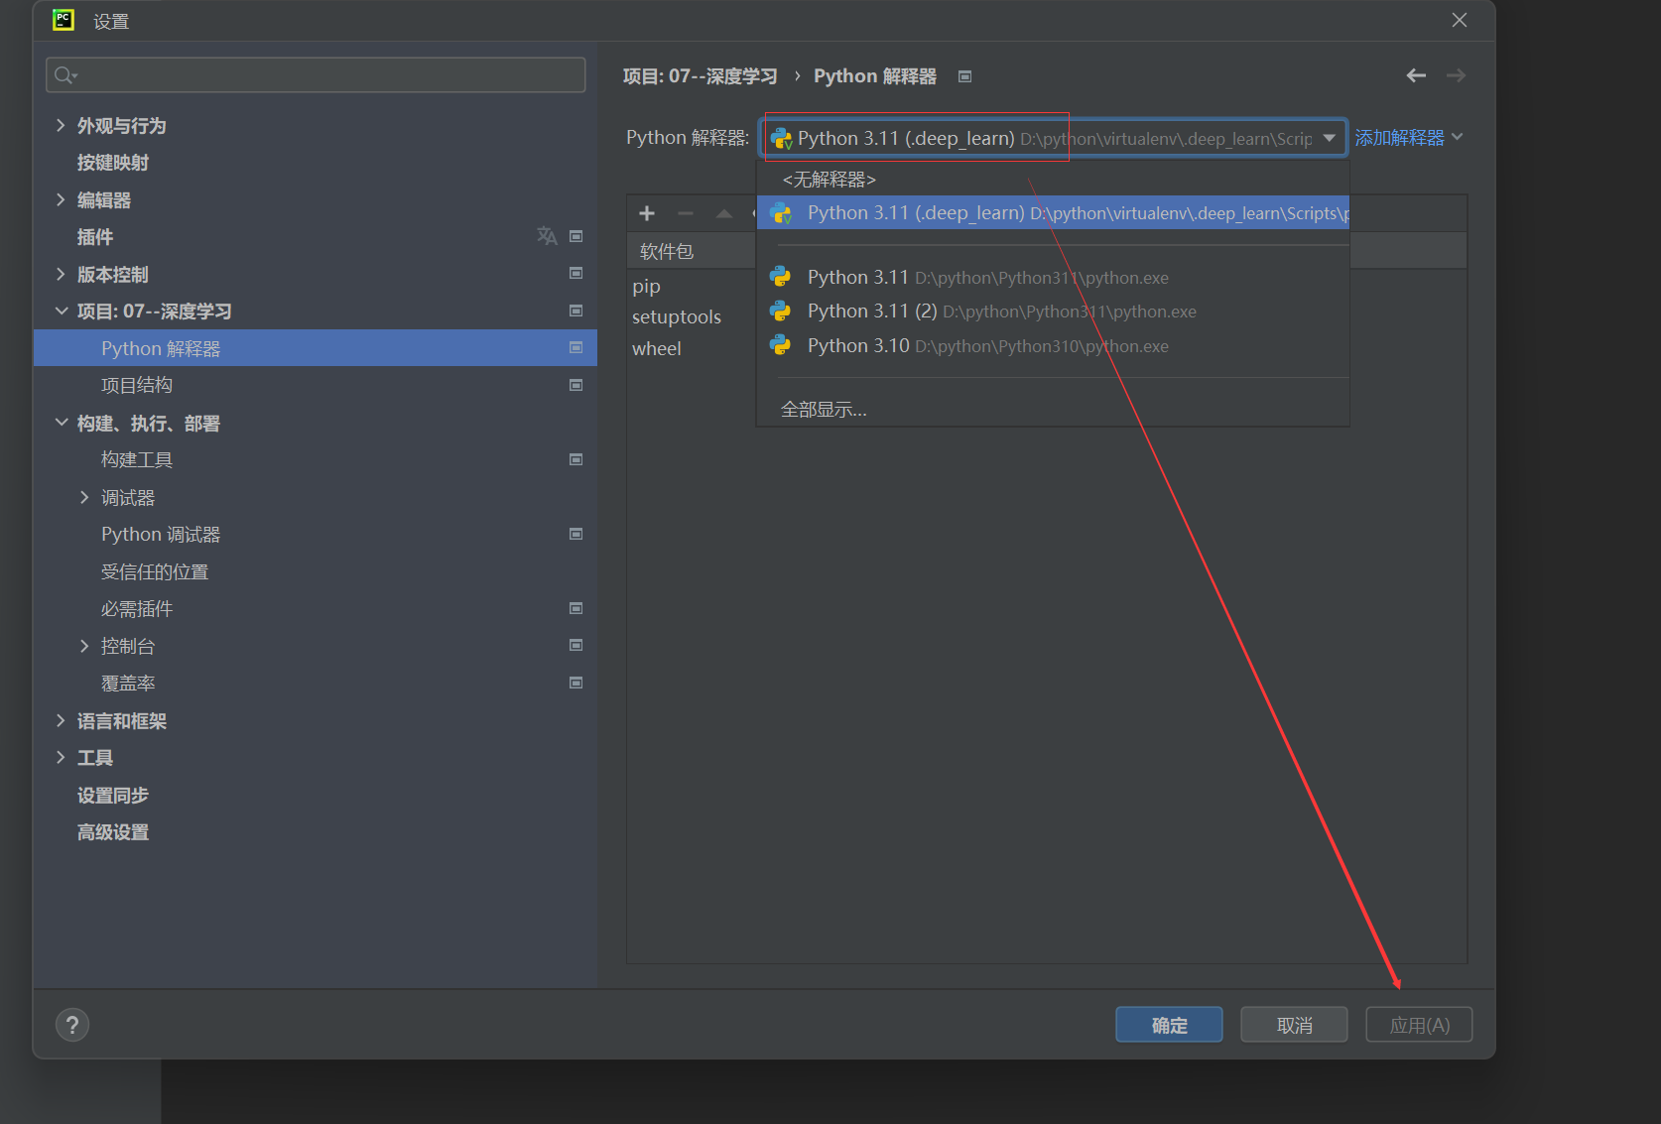Viewport: 1661px width, 1124px height.
Task: Click the breadcrumb project-scope icon after Python 解释器
Action: (964, 76)
